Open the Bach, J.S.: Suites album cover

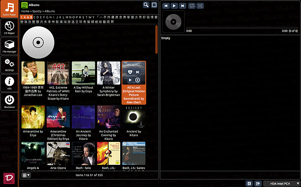tap(134, 154)
